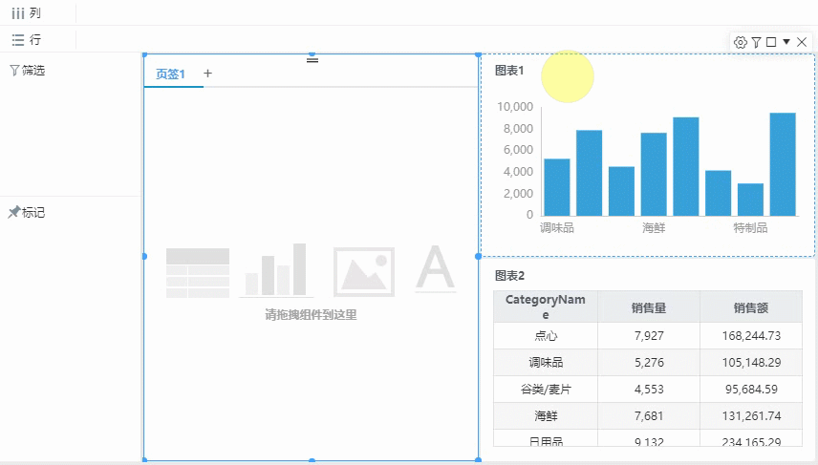The image size is (818, 465).
Task: Click the tab container drag handle
Action: (x=312, y=60)
